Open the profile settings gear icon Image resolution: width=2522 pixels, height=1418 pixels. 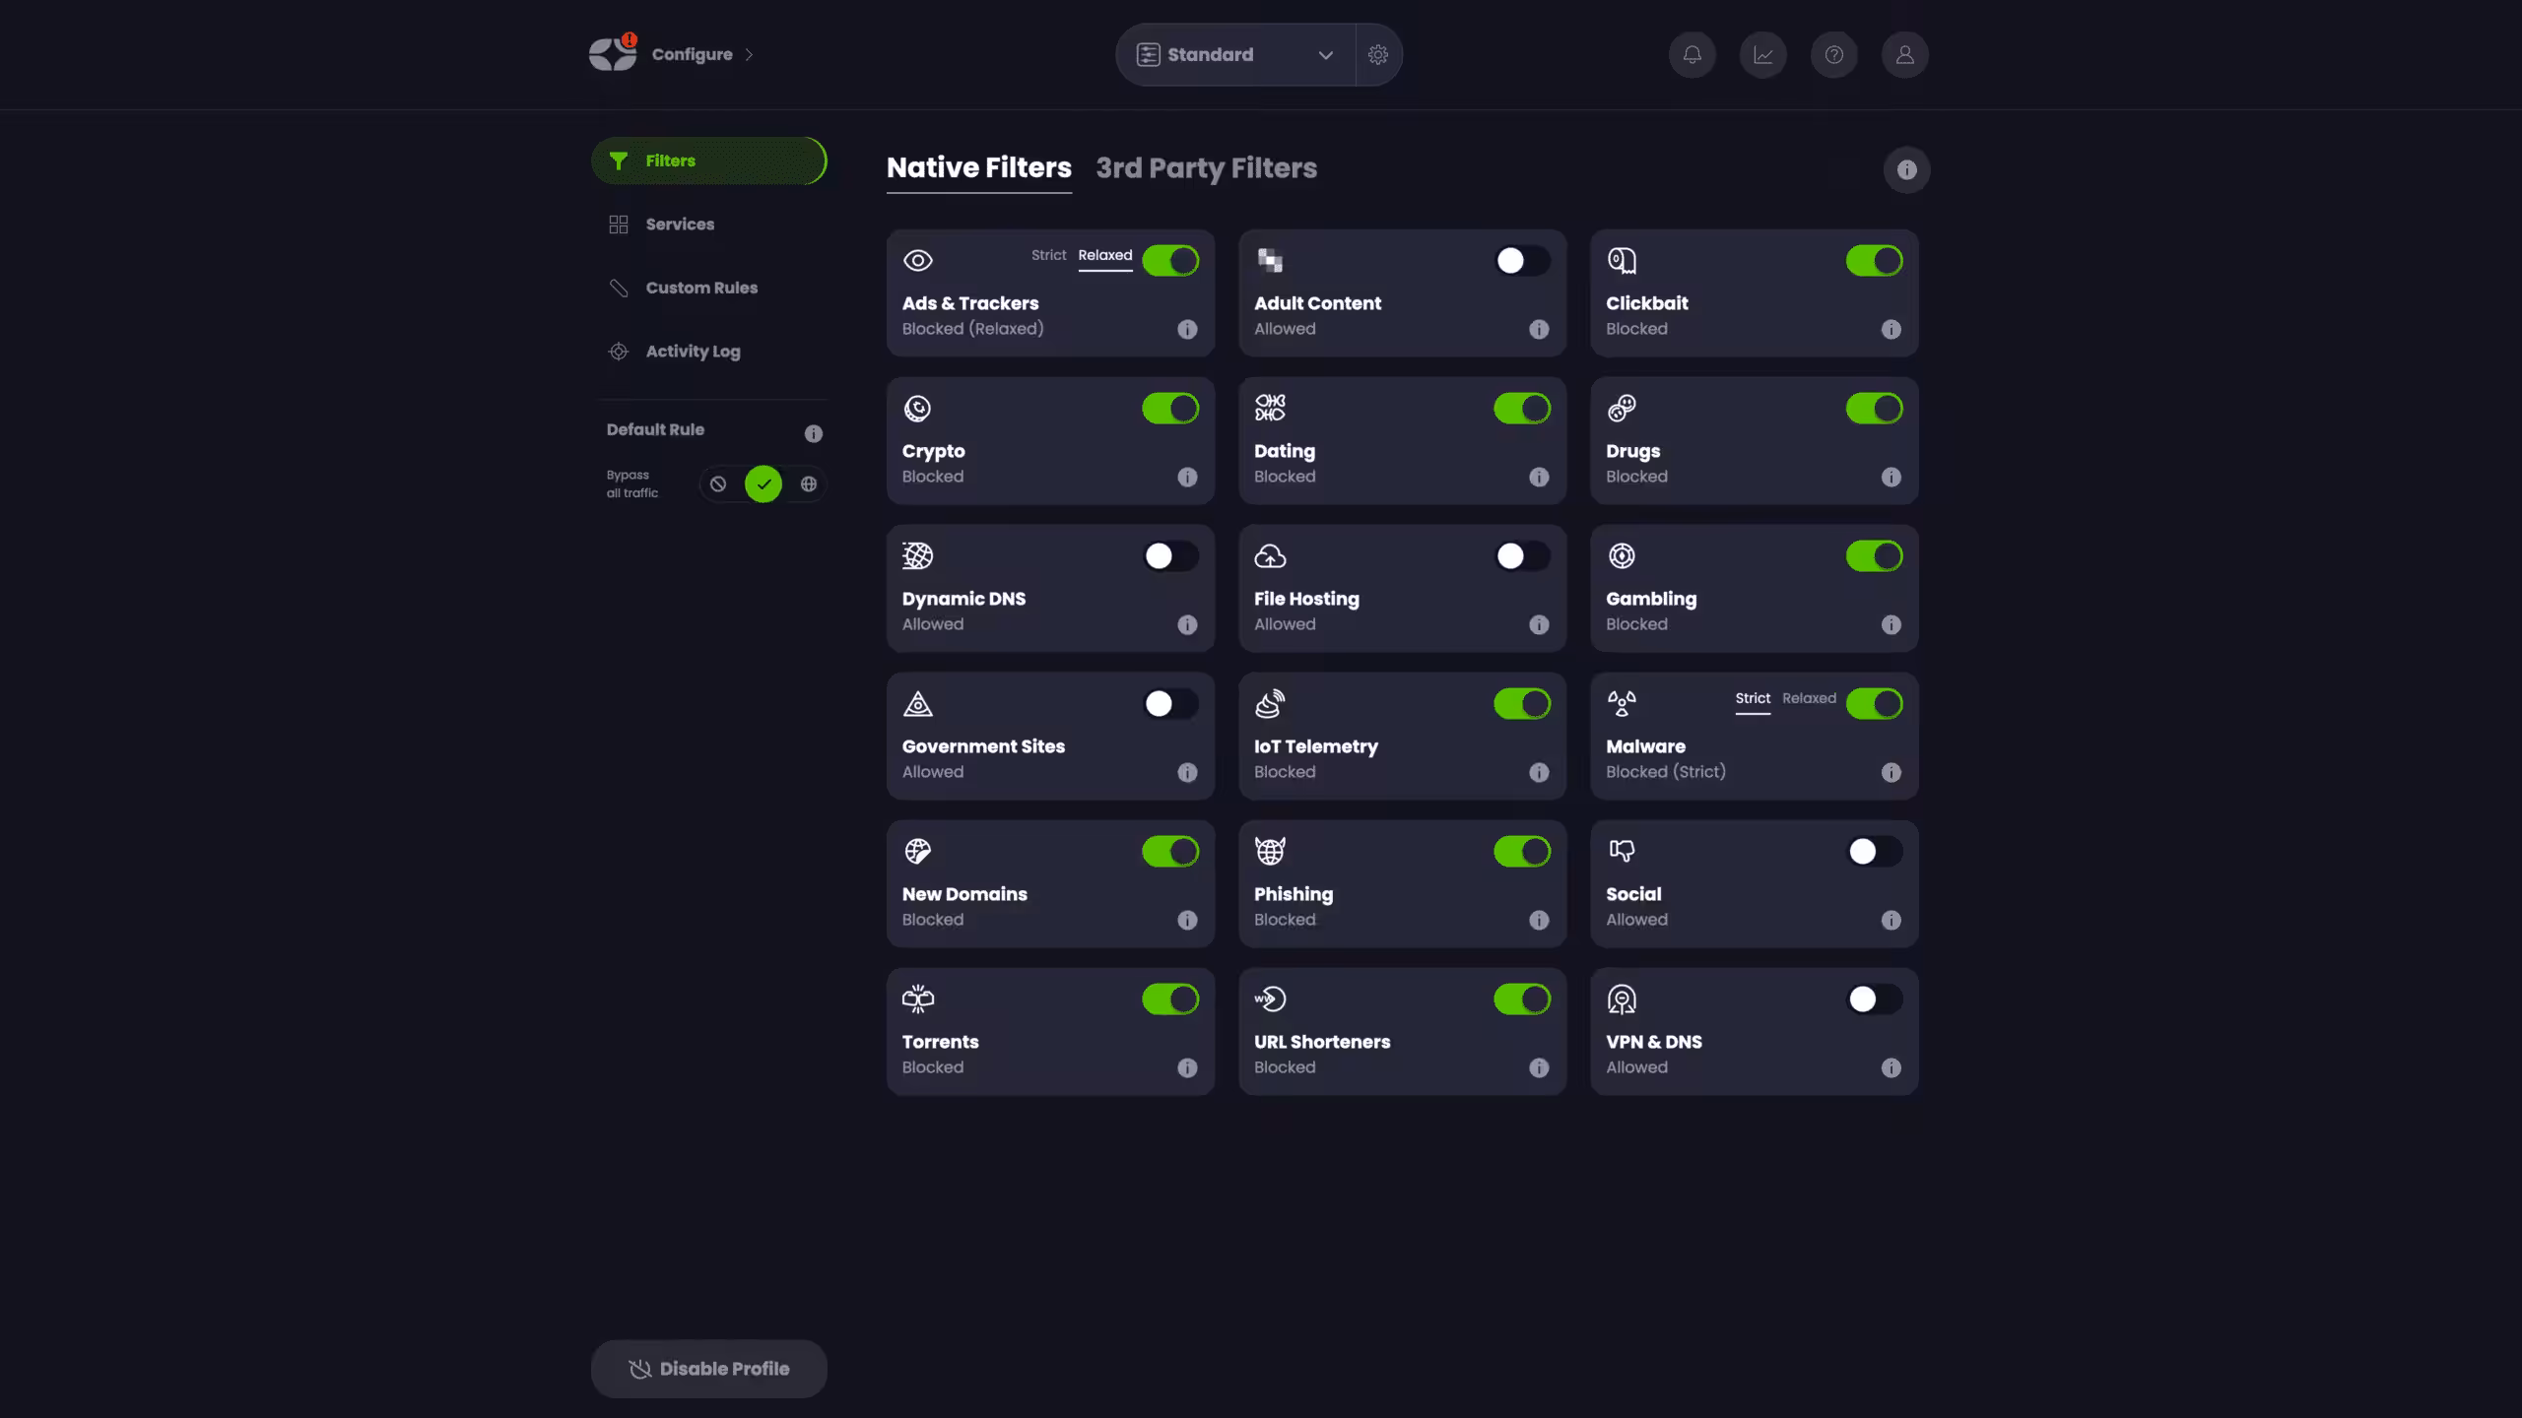click(1378, 54)
